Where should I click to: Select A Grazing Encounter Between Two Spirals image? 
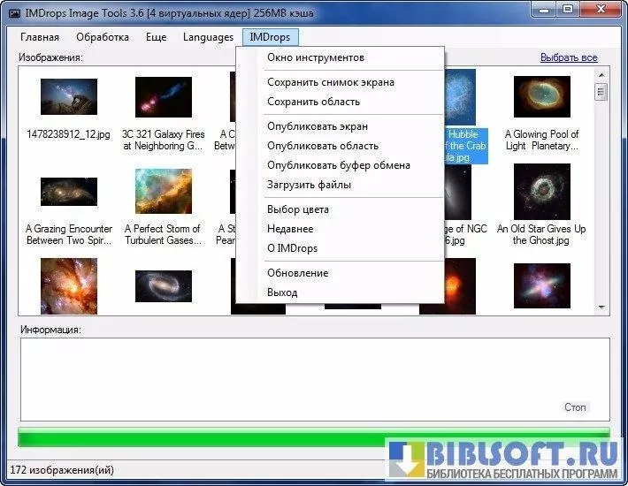coord(68,192)
